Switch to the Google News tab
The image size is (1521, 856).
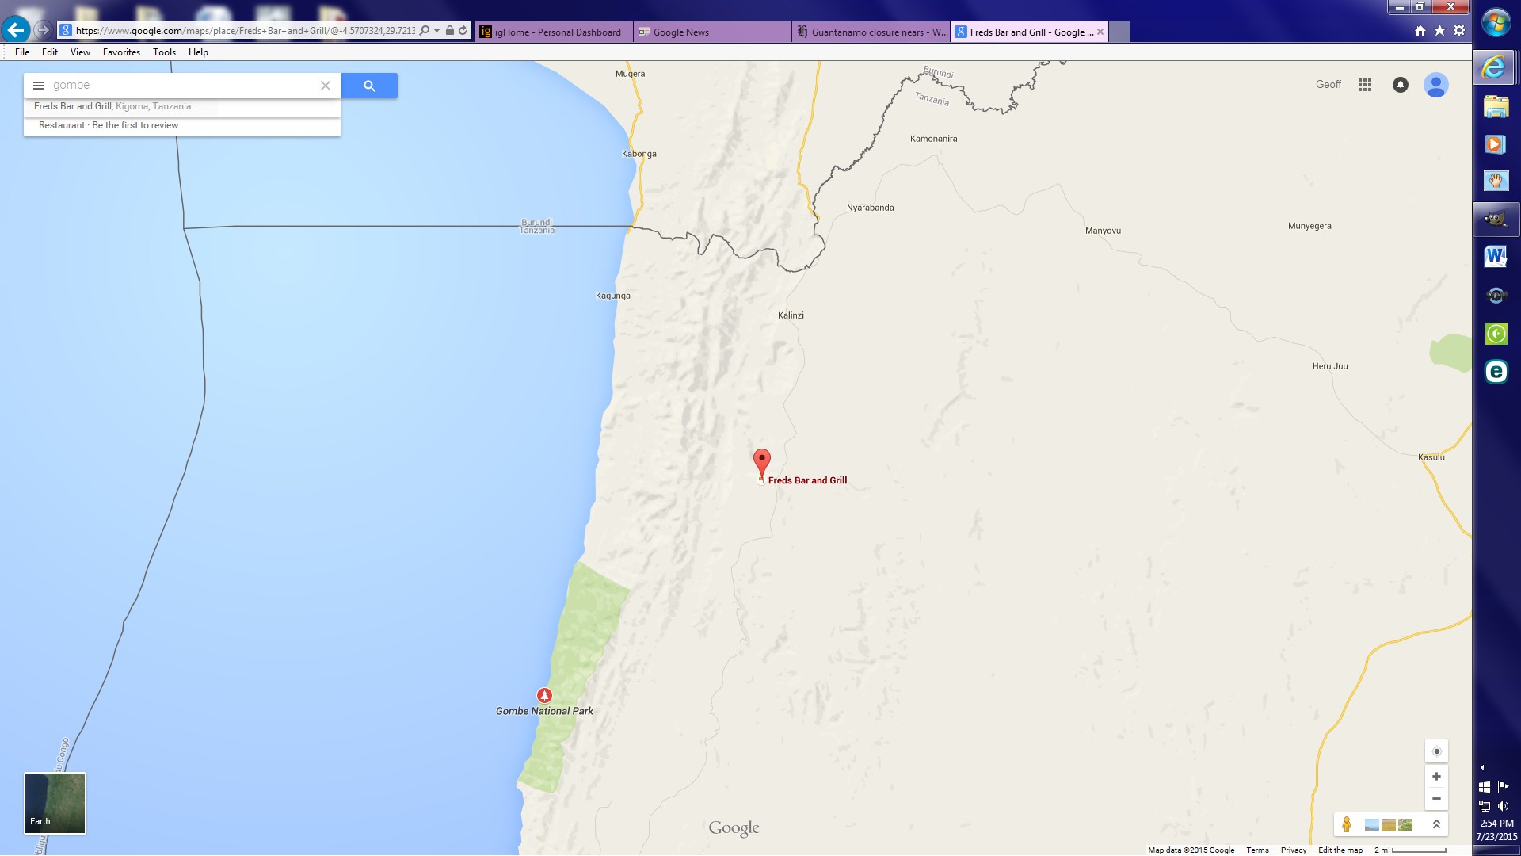pyautogui.click(x=712, y=32)
